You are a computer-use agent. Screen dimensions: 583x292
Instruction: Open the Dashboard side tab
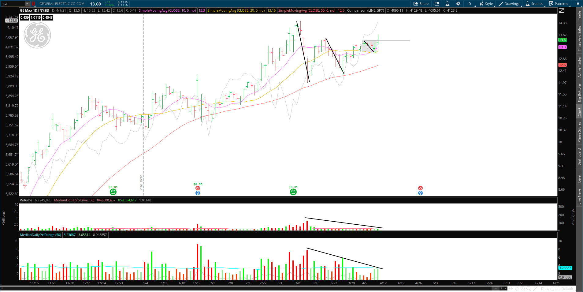[x=579, y=157]
